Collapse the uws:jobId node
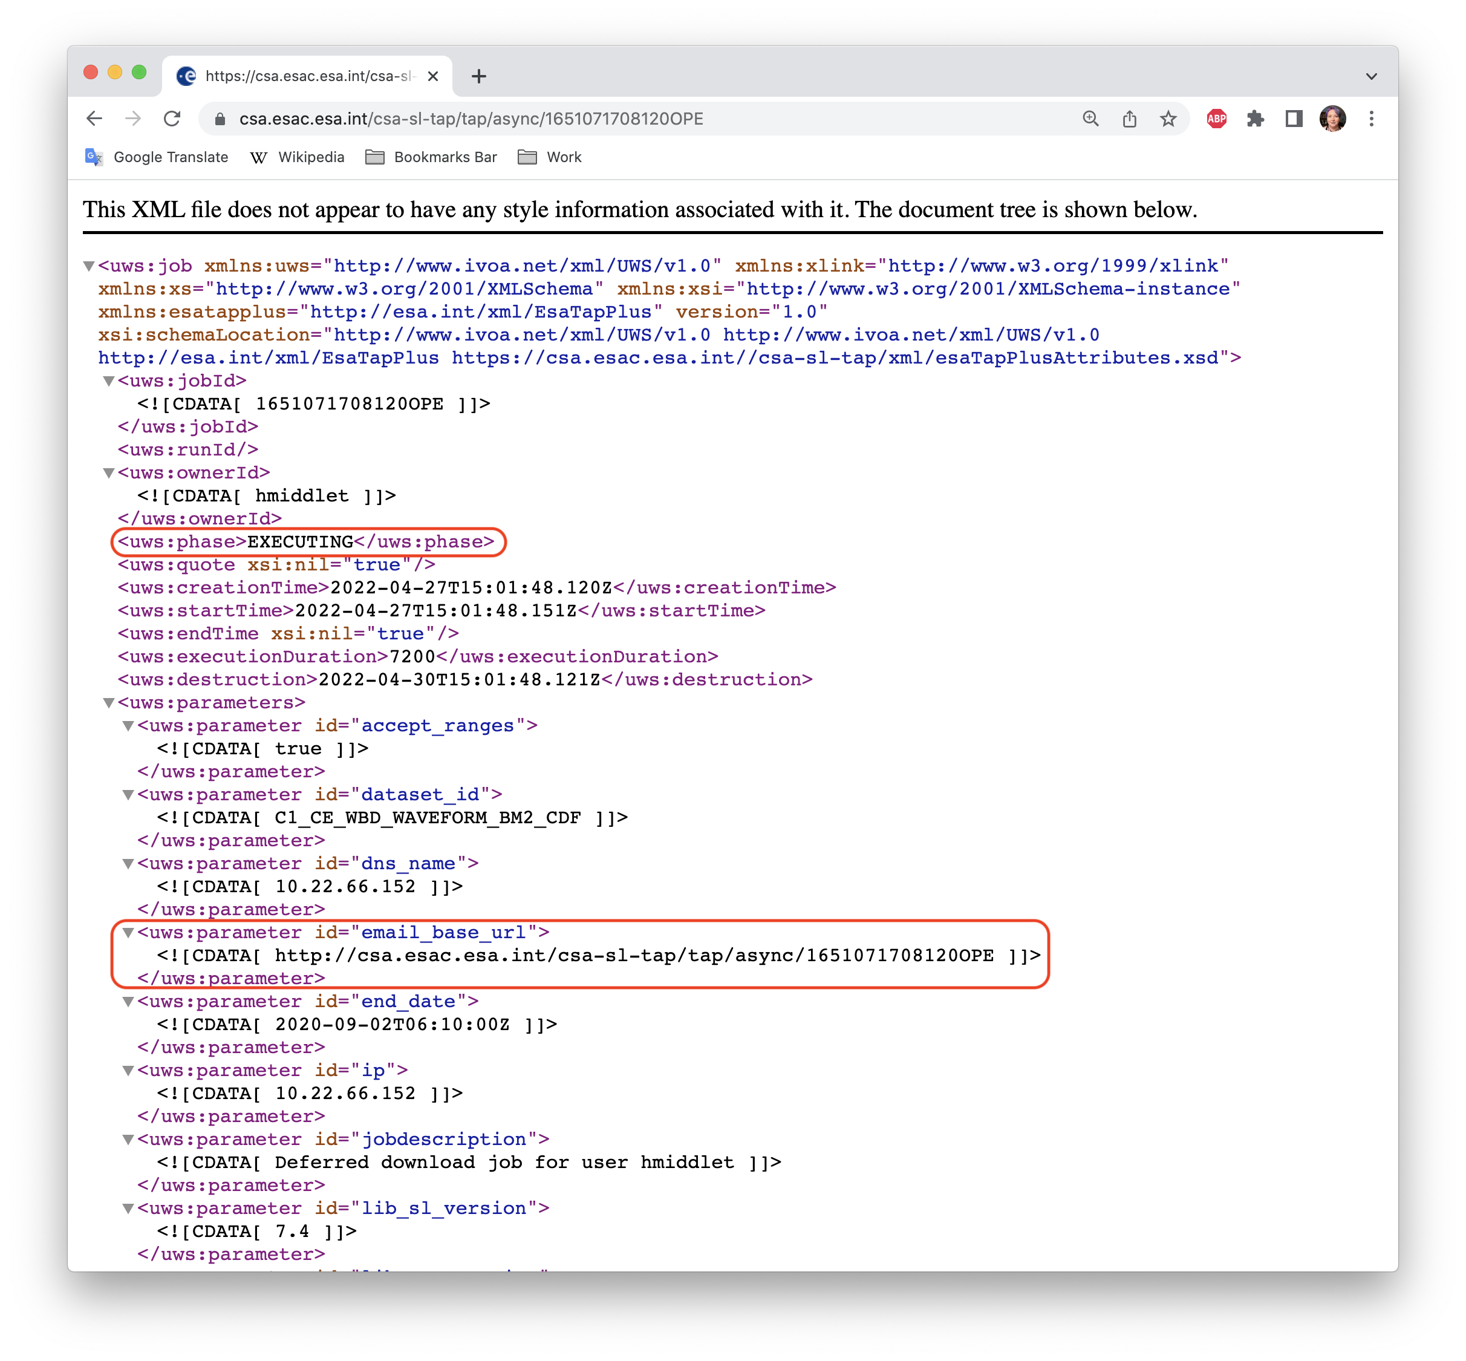This screenshot has width=1466, height=1361. coord(108,380)
